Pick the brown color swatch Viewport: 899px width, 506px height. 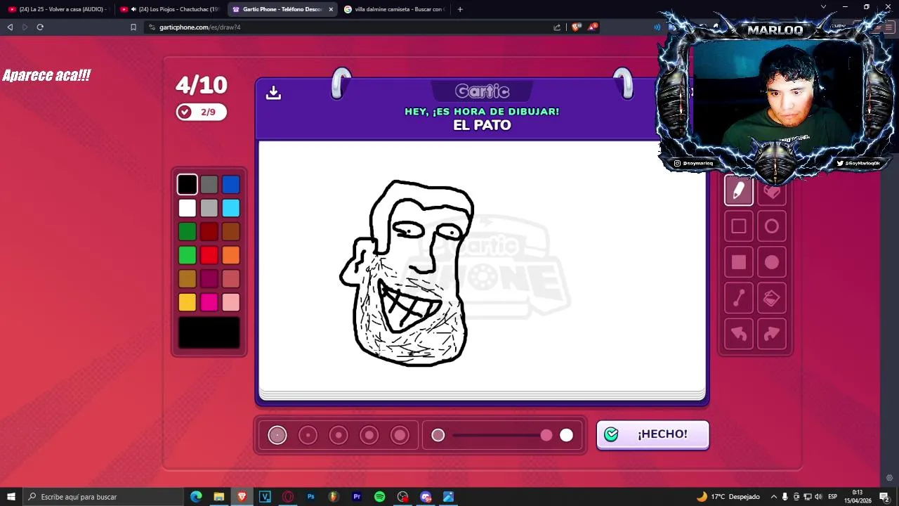click(x=231, y=232)
